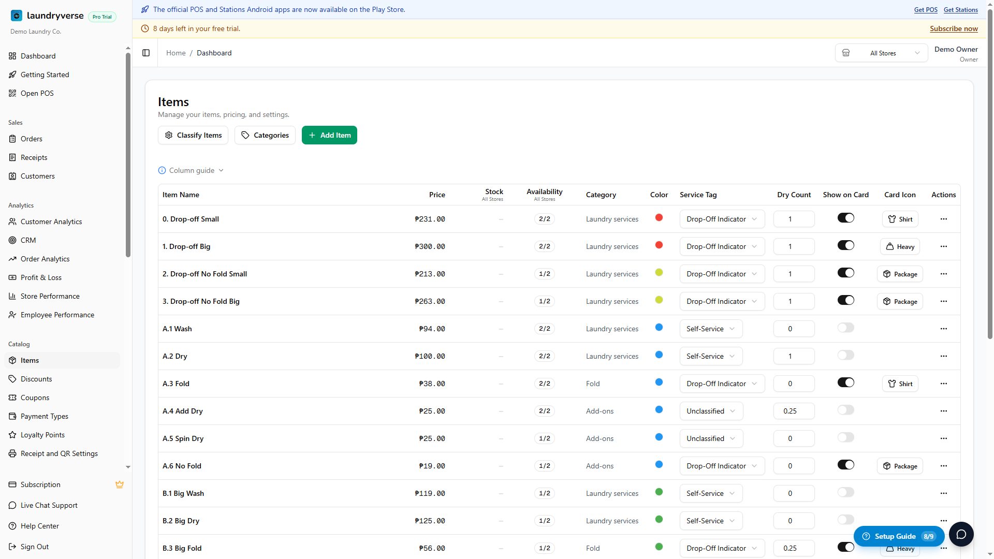The image size is (994, 559).
Task: Open actions menu for A.6 No Fold
Action: pyautogui.click(x=944, y=466)
